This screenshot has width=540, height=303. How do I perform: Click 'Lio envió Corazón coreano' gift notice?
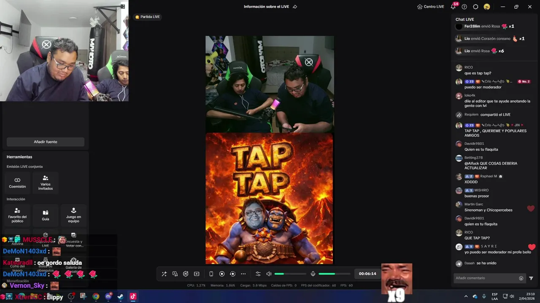490,39
